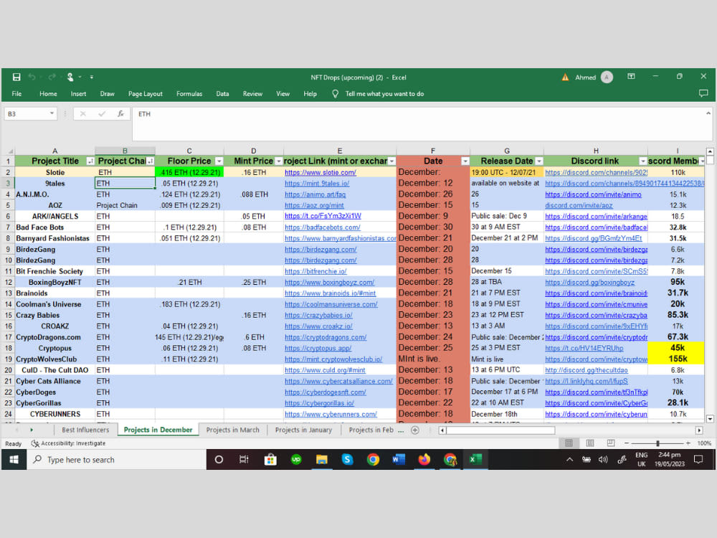Click the Cancel X formula bar icon
This screenshot has width=717, height=538.
pos(82,113)
